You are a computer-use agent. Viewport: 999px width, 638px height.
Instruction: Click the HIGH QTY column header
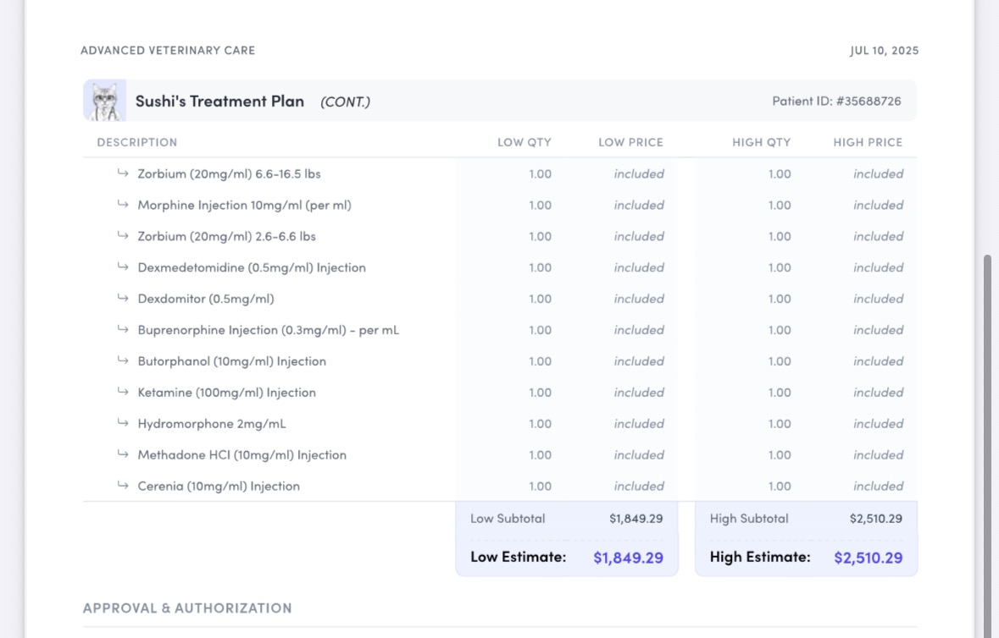pos(762,142)
